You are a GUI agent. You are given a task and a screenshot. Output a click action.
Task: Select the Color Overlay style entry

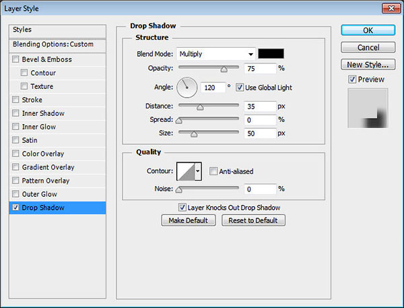(57, 154)
